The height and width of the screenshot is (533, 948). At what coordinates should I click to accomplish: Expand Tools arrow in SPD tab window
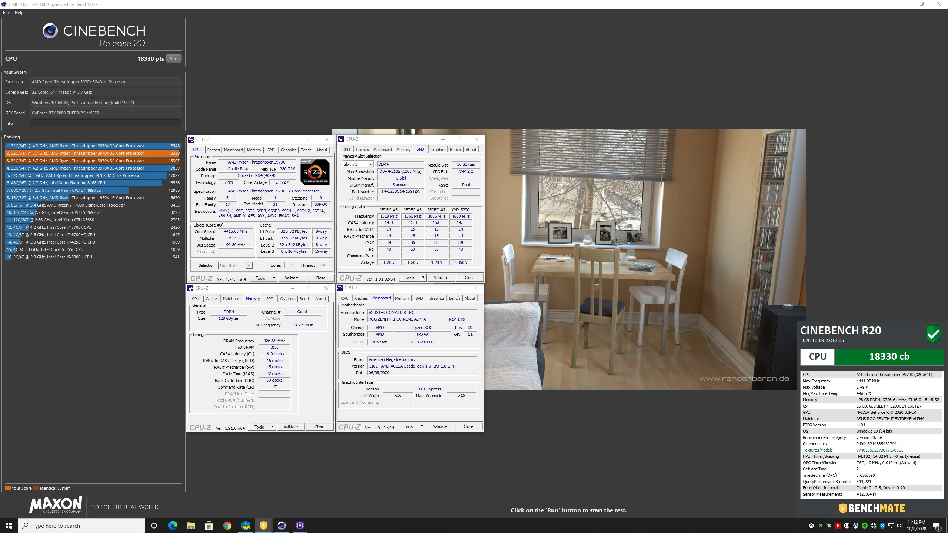[x=423, y=277]
